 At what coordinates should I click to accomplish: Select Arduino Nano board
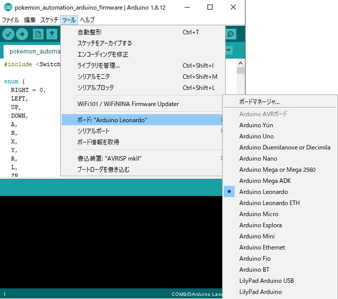[280, 159]
